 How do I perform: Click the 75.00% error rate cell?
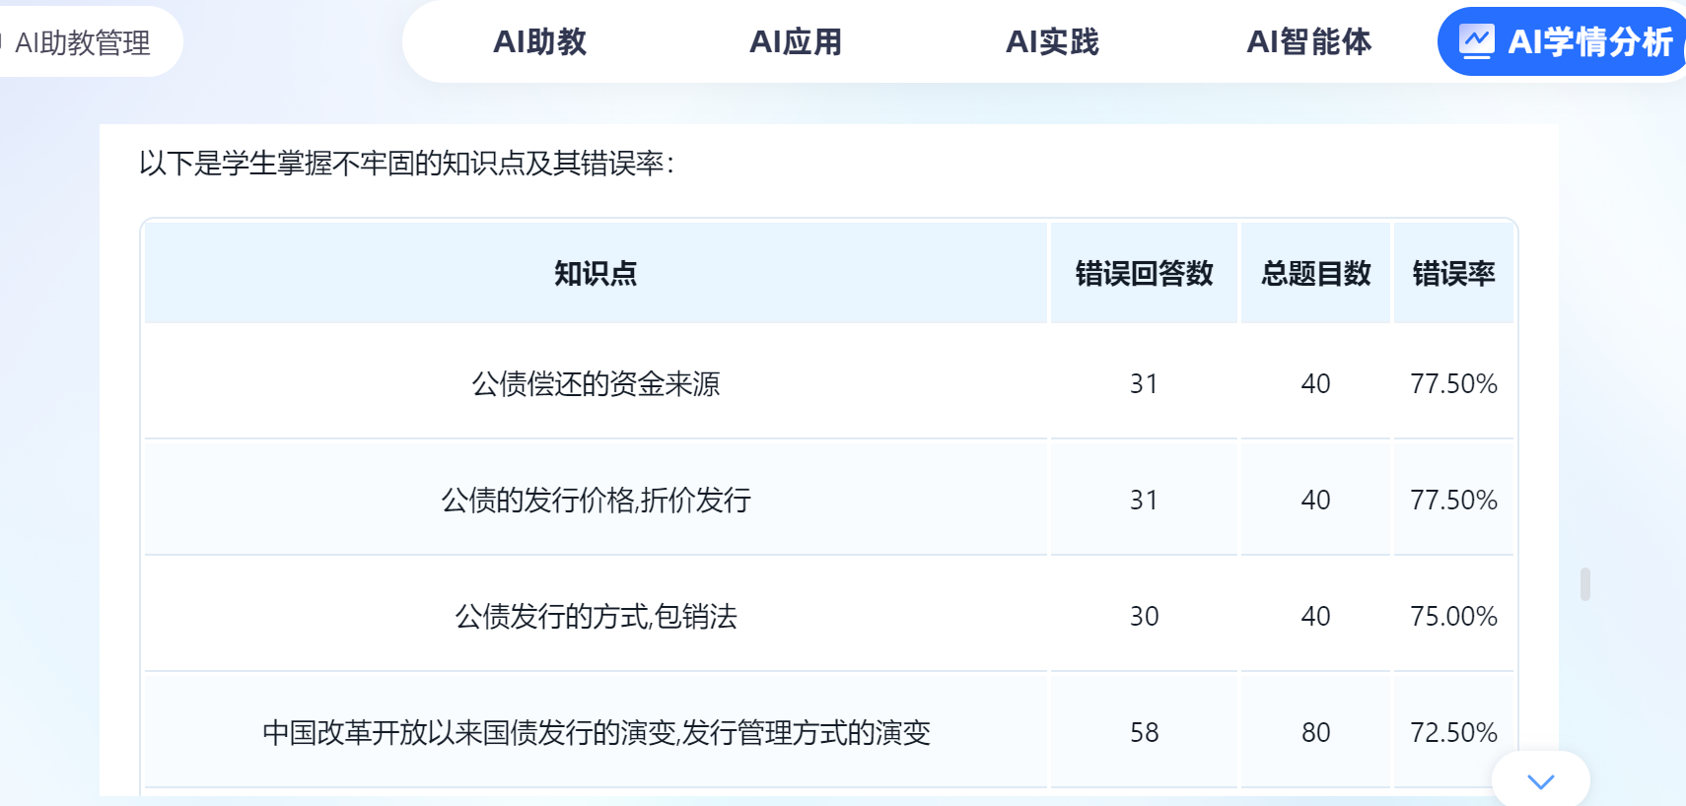(1453, 616)
